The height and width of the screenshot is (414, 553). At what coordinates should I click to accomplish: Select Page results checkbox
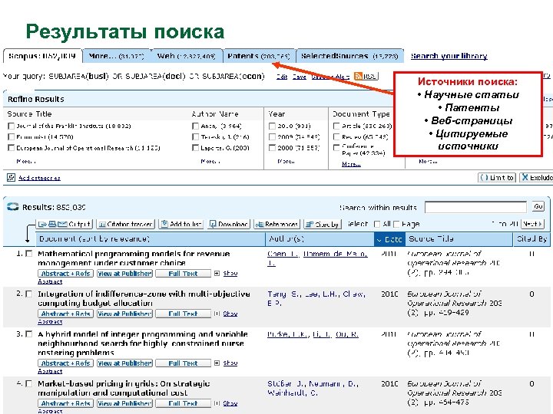[x=396, y=224]
